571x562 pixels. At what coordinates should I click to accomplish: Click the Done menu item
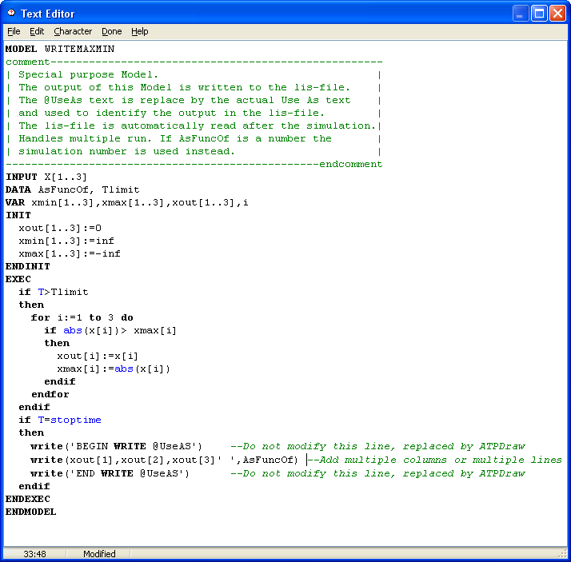(x=111, y=32)
